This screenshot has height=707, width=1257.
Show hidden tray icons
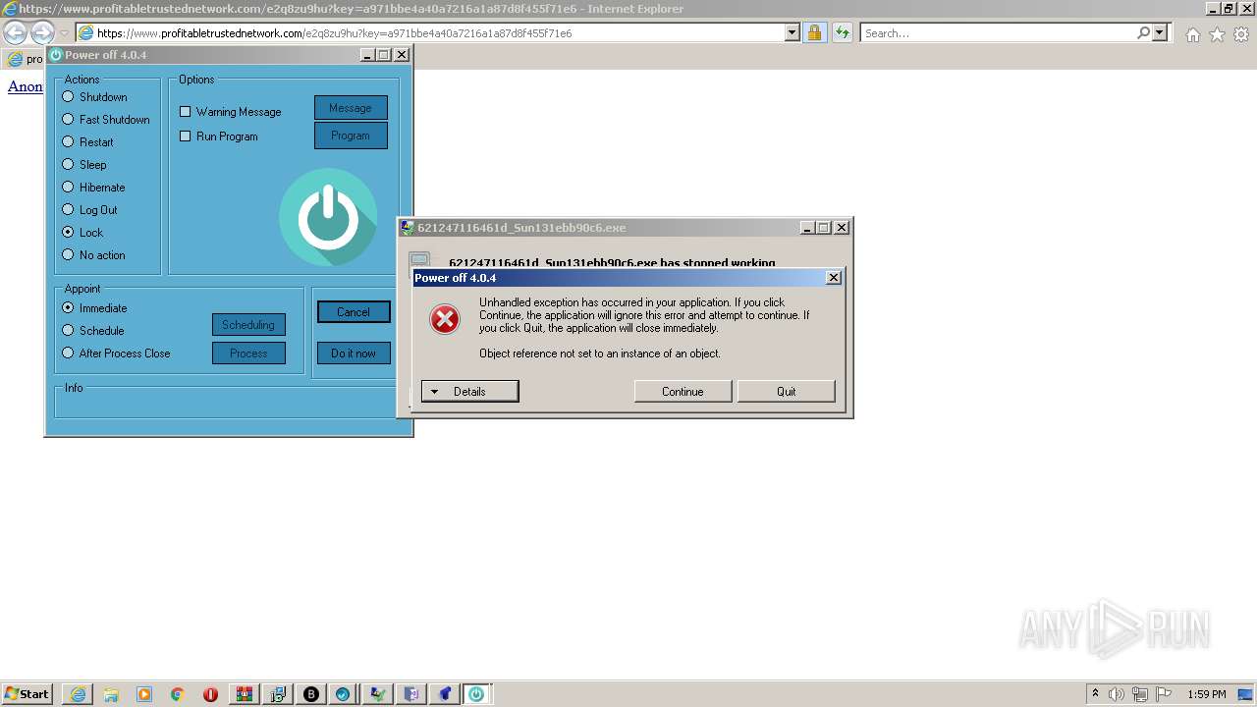coord(1095,694)
